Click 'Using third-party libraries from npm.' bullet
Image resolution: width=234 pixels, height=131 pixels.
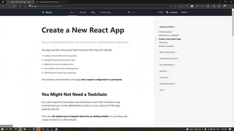pyautogui.click(x=60, y=60)
